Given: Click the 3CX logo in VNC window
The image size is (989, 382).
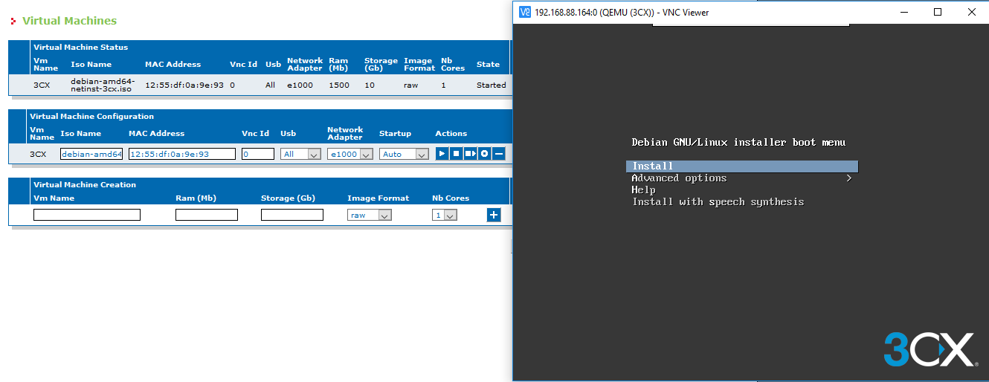Looking at the screenshot, I should pyautogui.click(x=929, y=349).
